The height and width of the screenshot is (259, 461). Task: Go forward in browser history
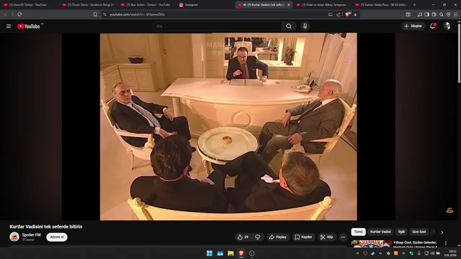(12, 14)
